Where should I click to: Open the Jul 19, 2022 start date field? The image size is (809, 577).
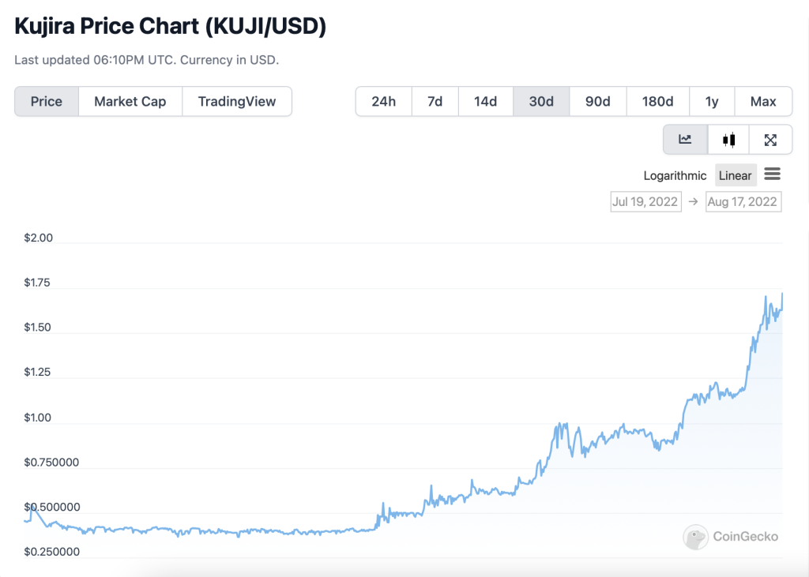click(x=645, y=201)
